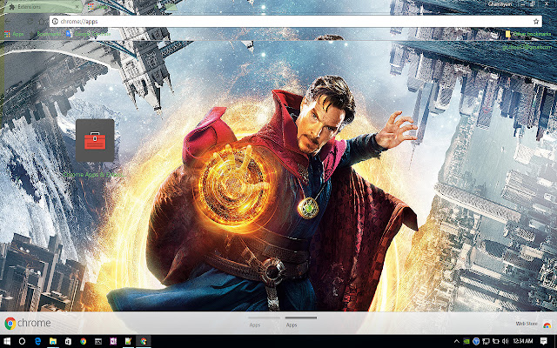This screenshot has height=348, width=557.
Task: Open Microsoft Store from the taskbar
Action: pos(68,341)
